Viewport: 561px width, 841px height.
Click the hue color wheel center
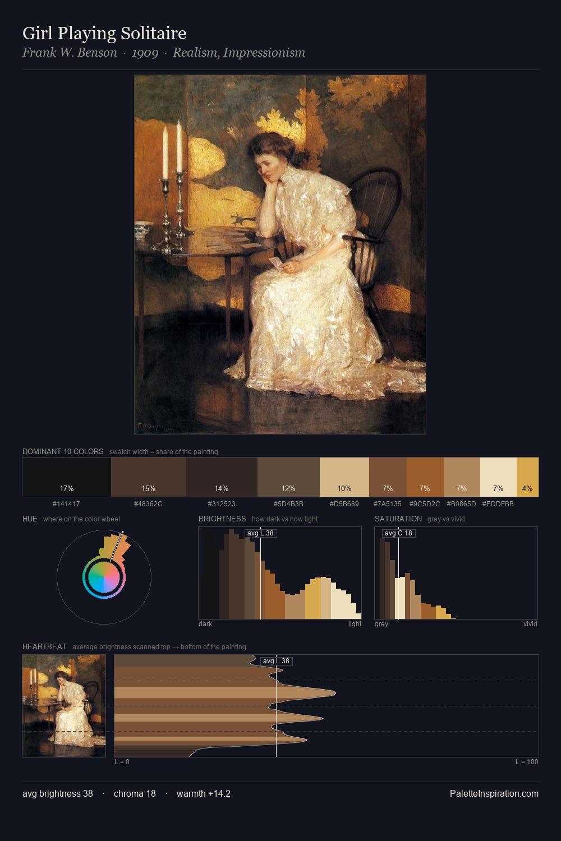point(104,577)
